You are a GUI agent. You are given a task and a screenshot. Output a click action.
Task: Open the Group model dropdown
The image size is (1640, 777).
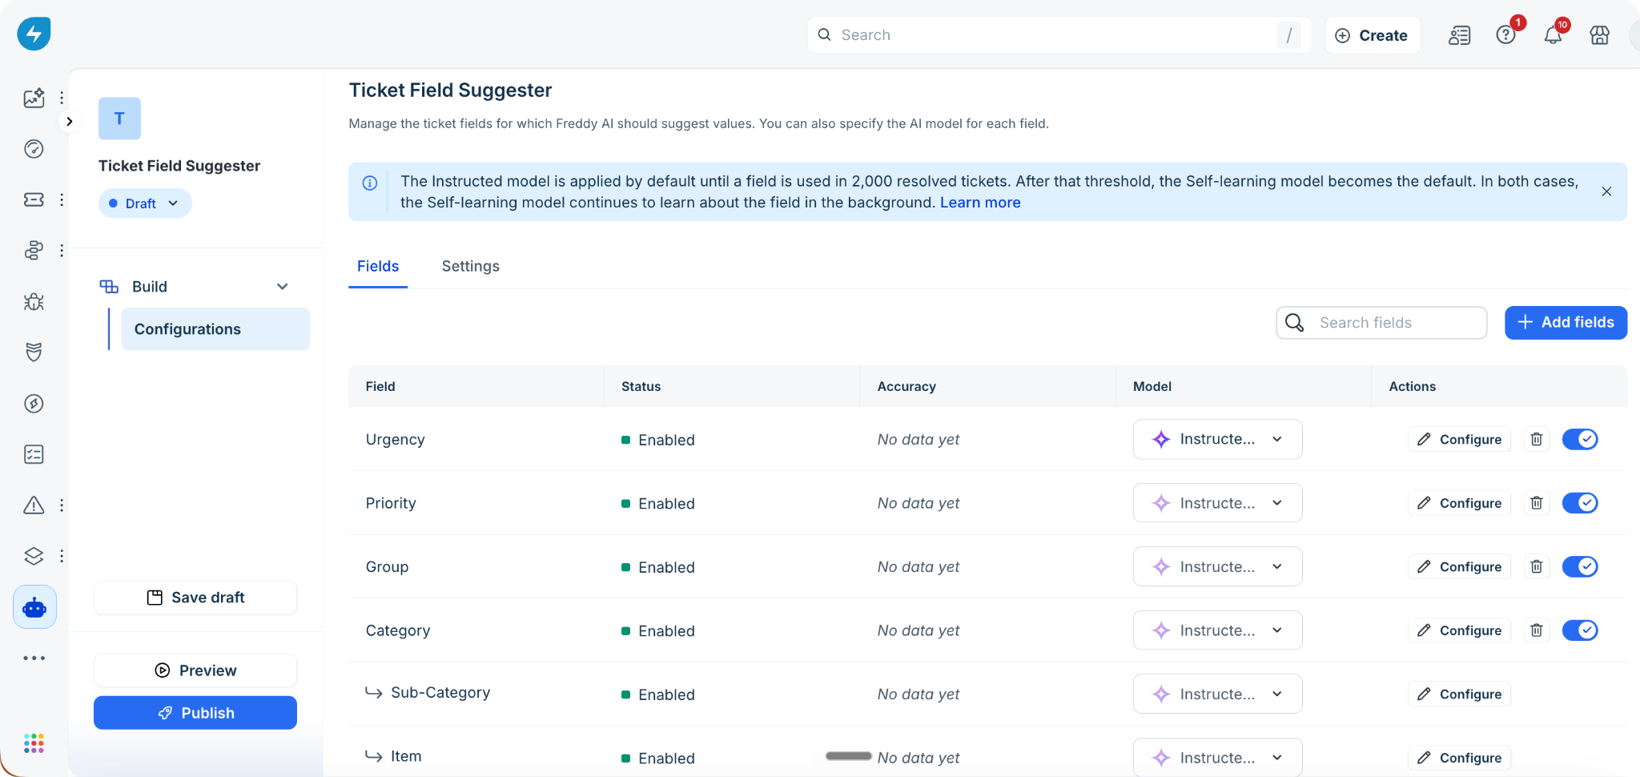(1217, 566)
